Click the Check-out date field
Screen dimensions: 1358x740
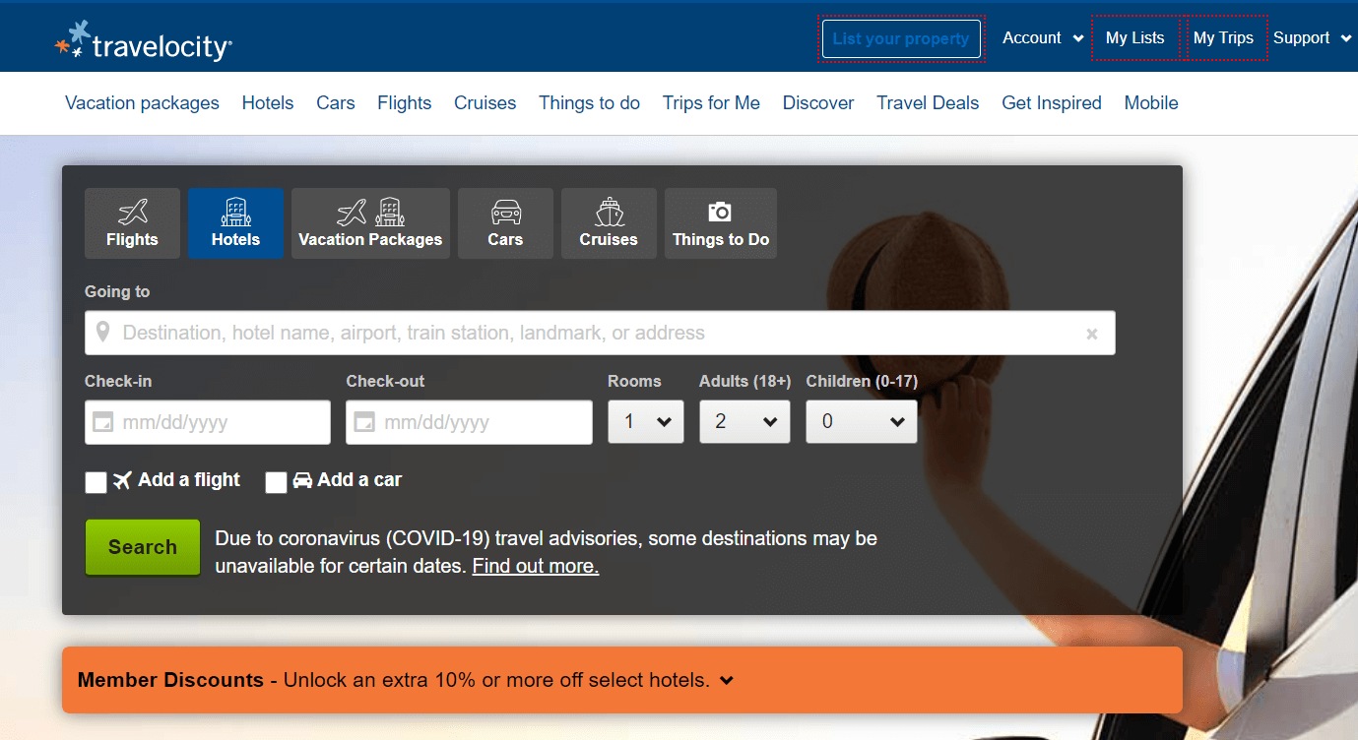point(469,422)
